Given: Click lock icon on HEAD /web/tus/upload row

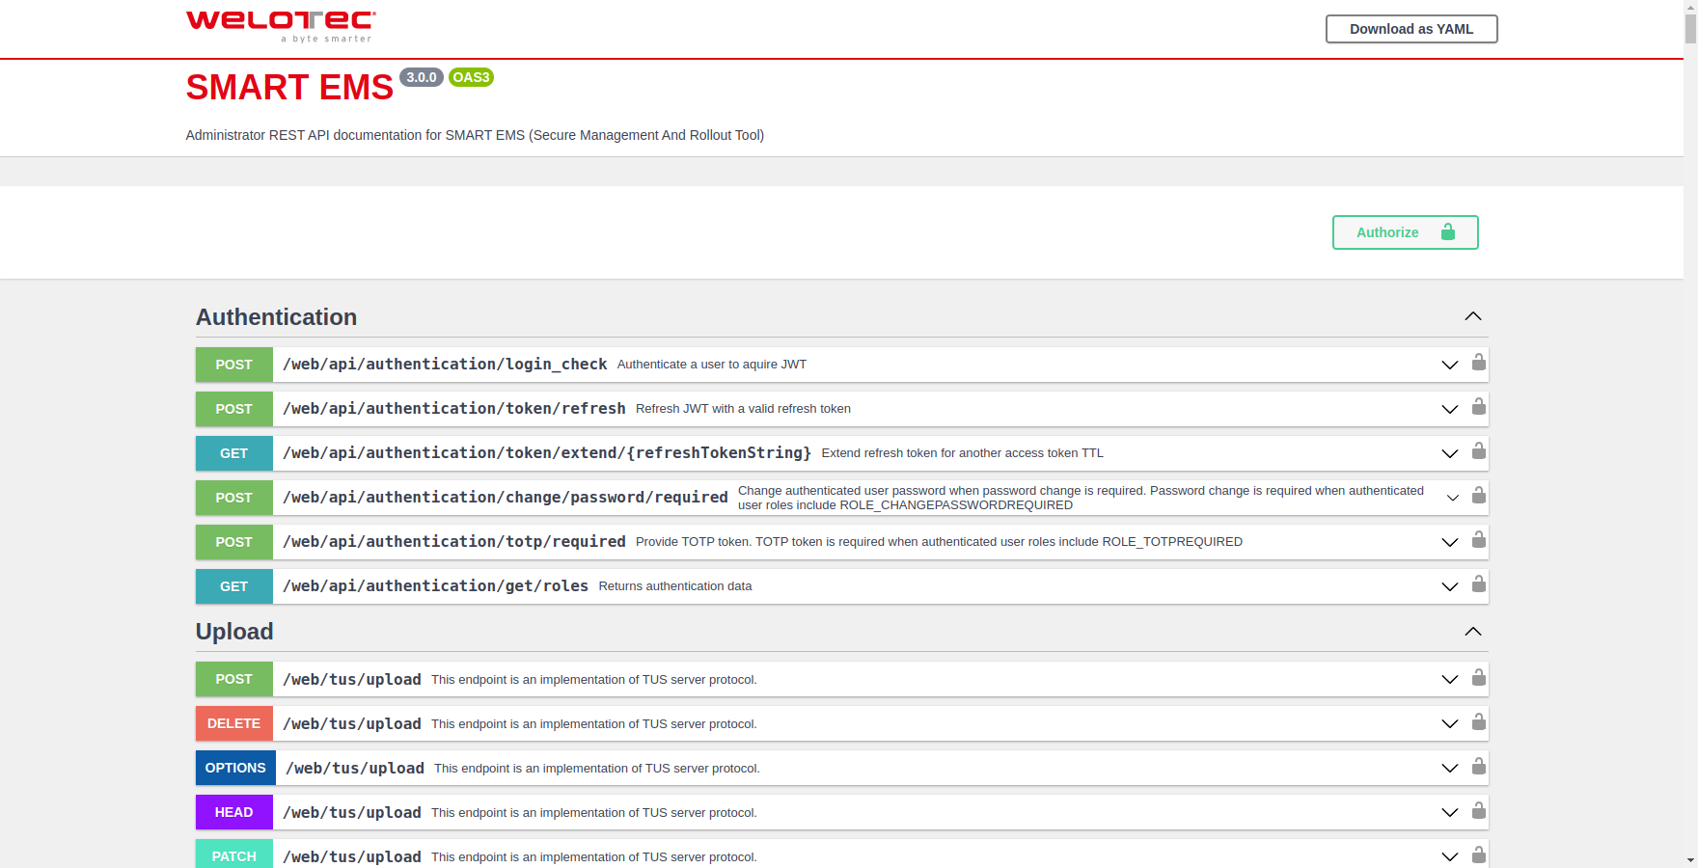Looking at the screenshot, I should coord(1478,811).
